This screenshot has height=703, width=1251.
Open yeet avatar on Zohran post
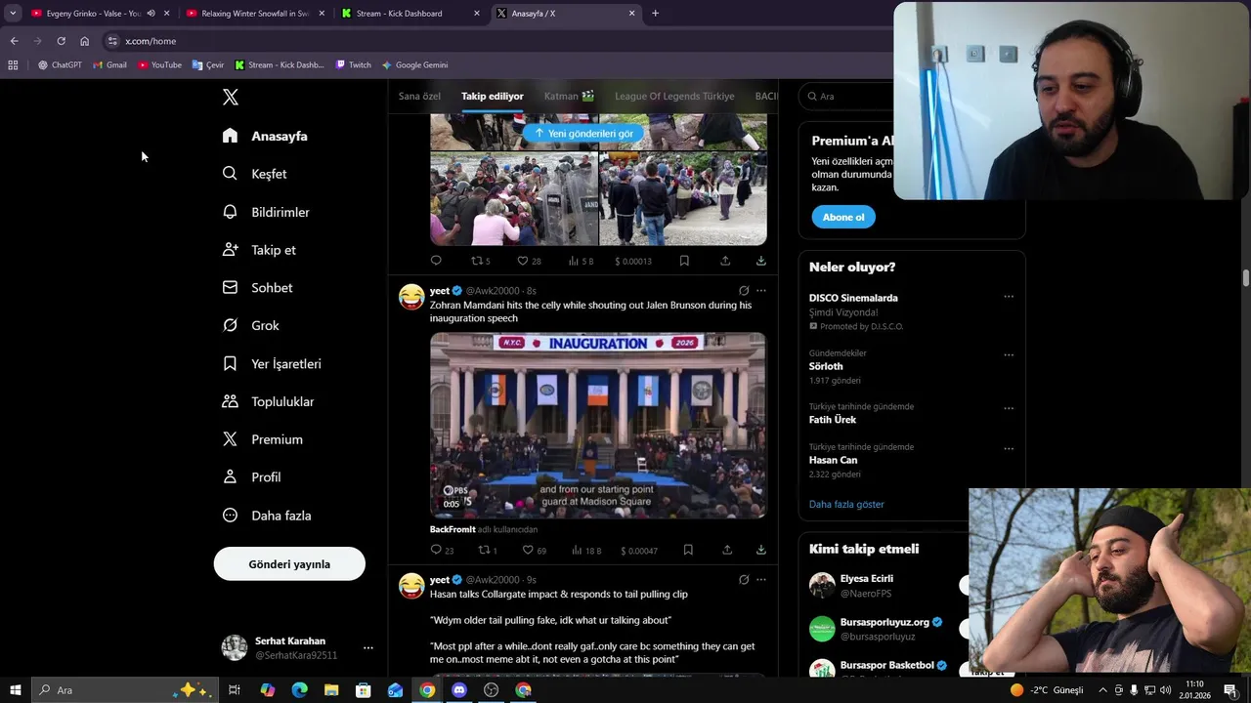(411, 297)
